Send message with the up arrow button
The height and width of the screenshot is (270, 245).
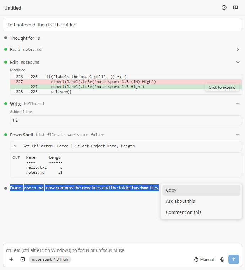tap(234, 259)
